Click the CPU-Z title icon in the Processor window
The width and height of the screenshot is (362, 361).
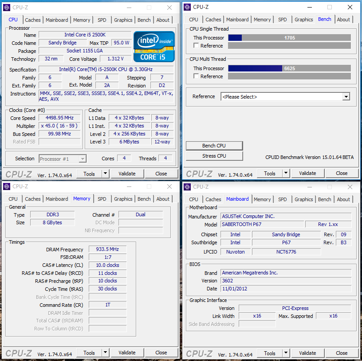7,8
